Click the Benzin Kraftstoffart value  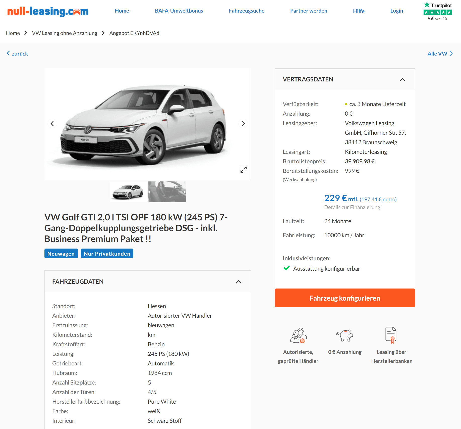click(156, 344)
